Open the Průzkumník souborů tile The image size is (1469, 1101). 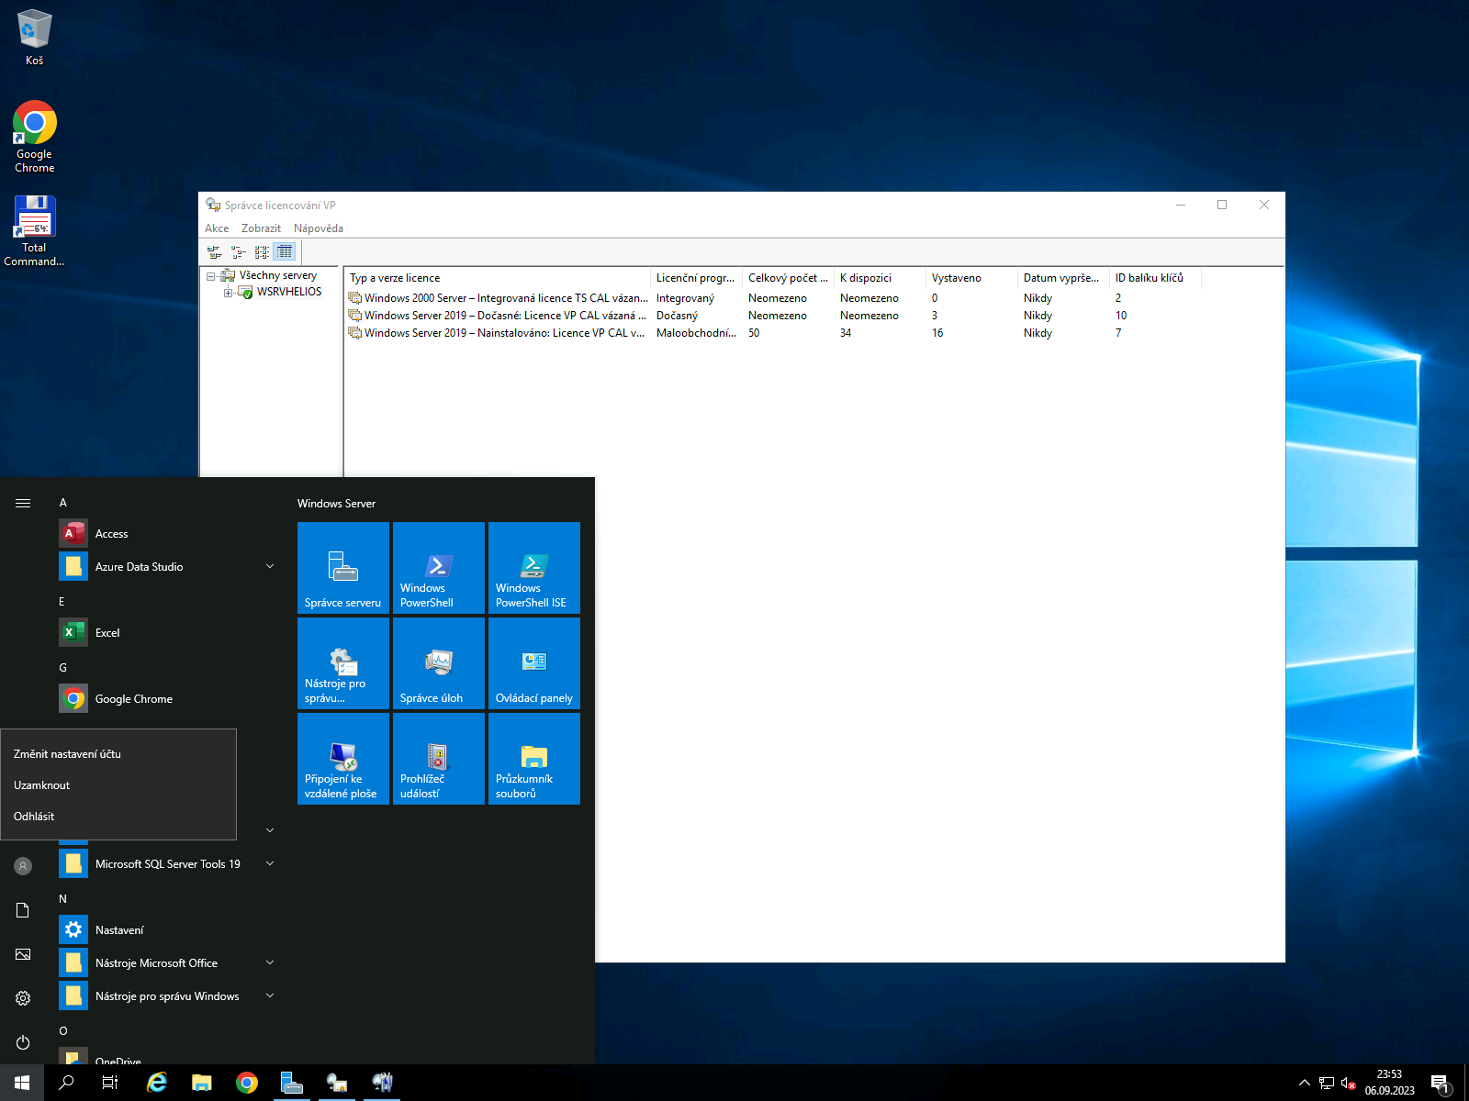click(533, 759)
